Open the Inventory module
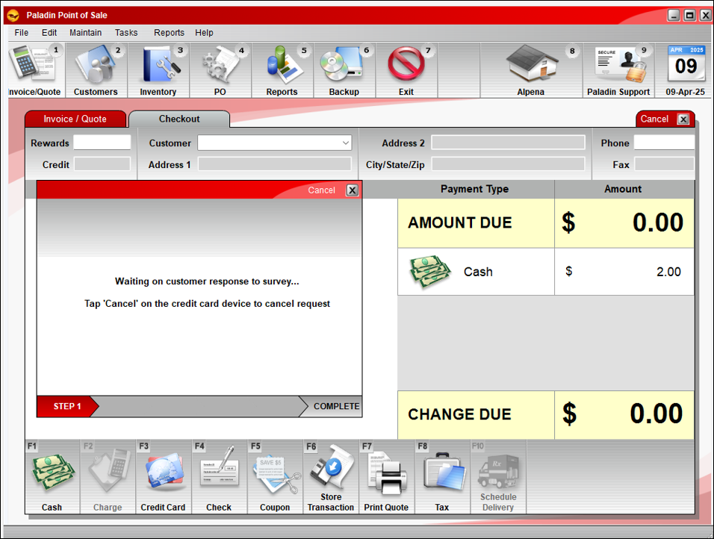 pos(158,70)
